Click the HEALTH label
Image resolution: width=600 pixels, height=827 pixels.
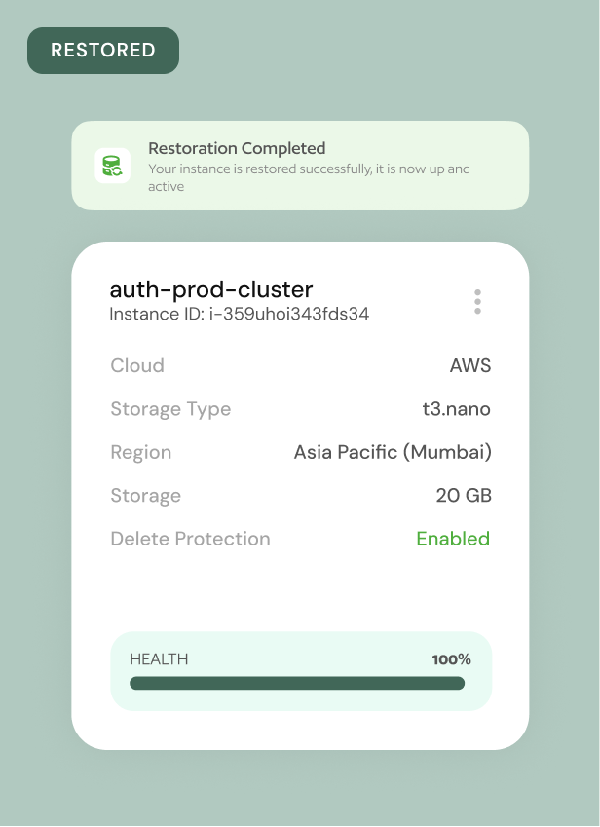(x=159, y=659)
